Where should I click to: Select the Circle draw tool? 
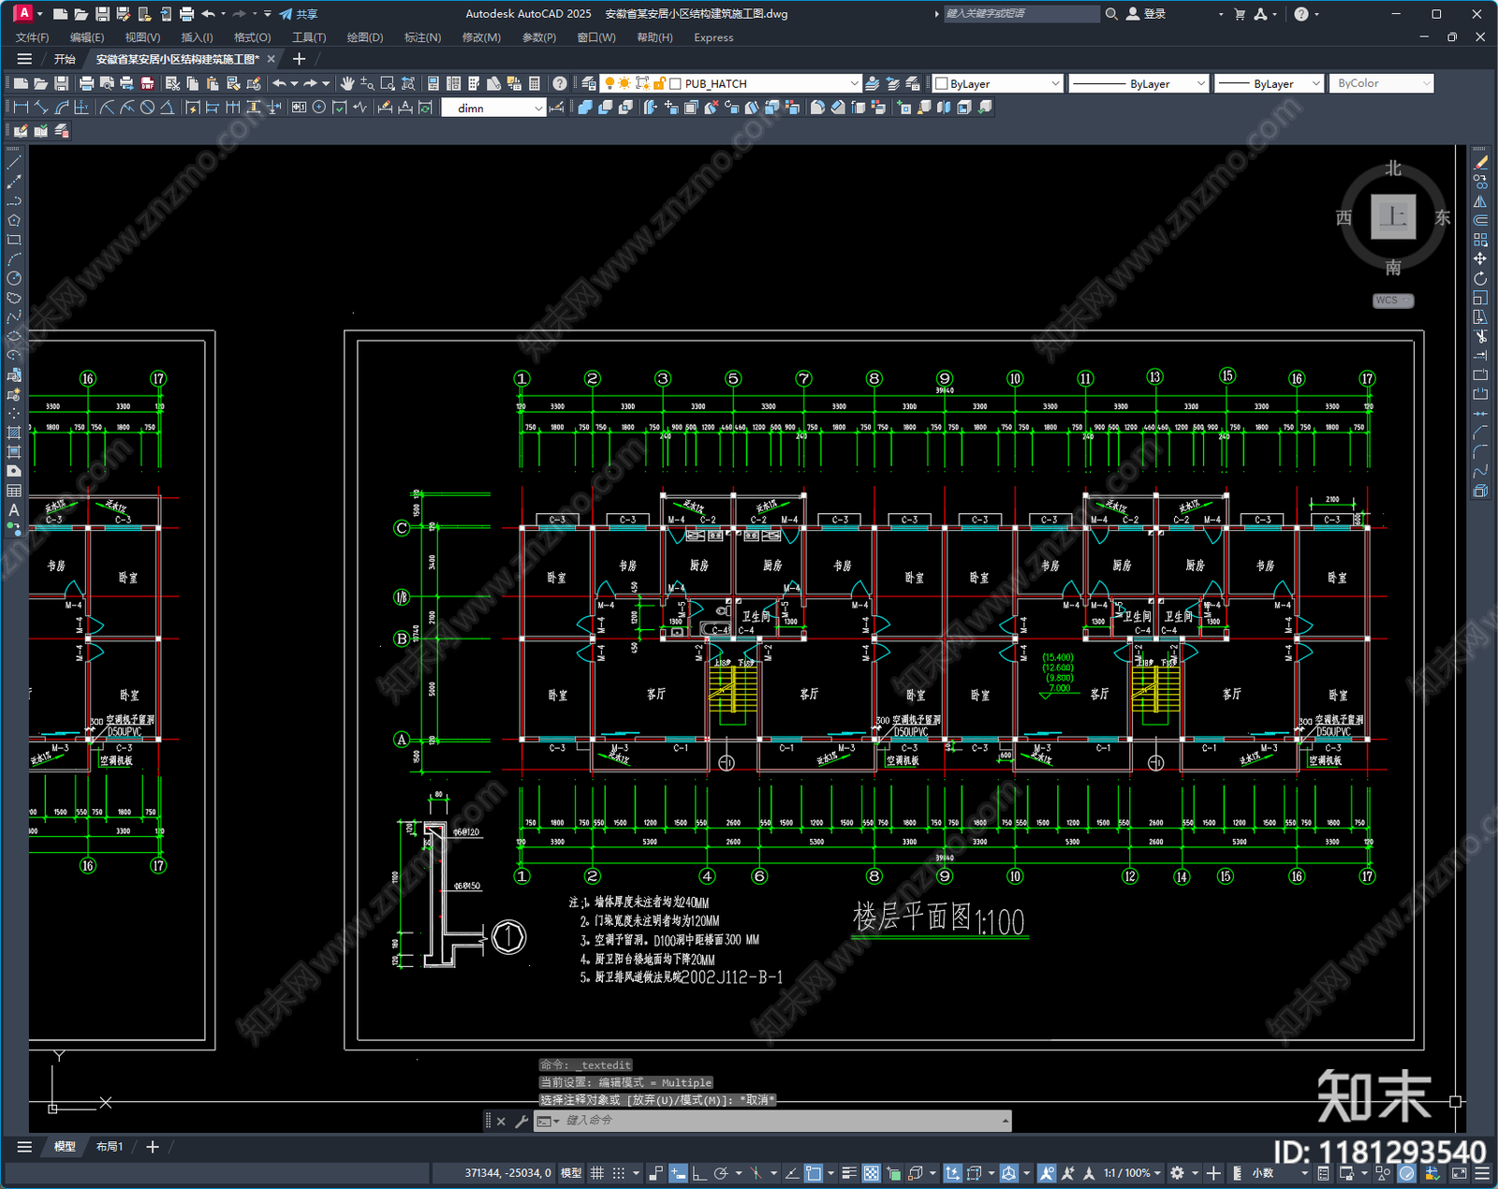click(14, 278)
